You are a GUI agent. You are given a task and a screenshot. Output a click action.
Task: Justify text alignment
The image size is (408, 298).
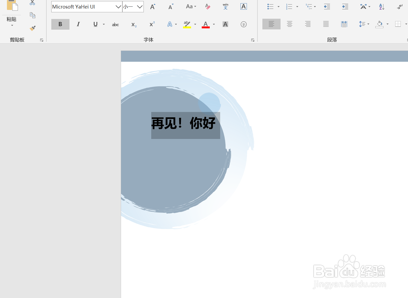(326, 24)
